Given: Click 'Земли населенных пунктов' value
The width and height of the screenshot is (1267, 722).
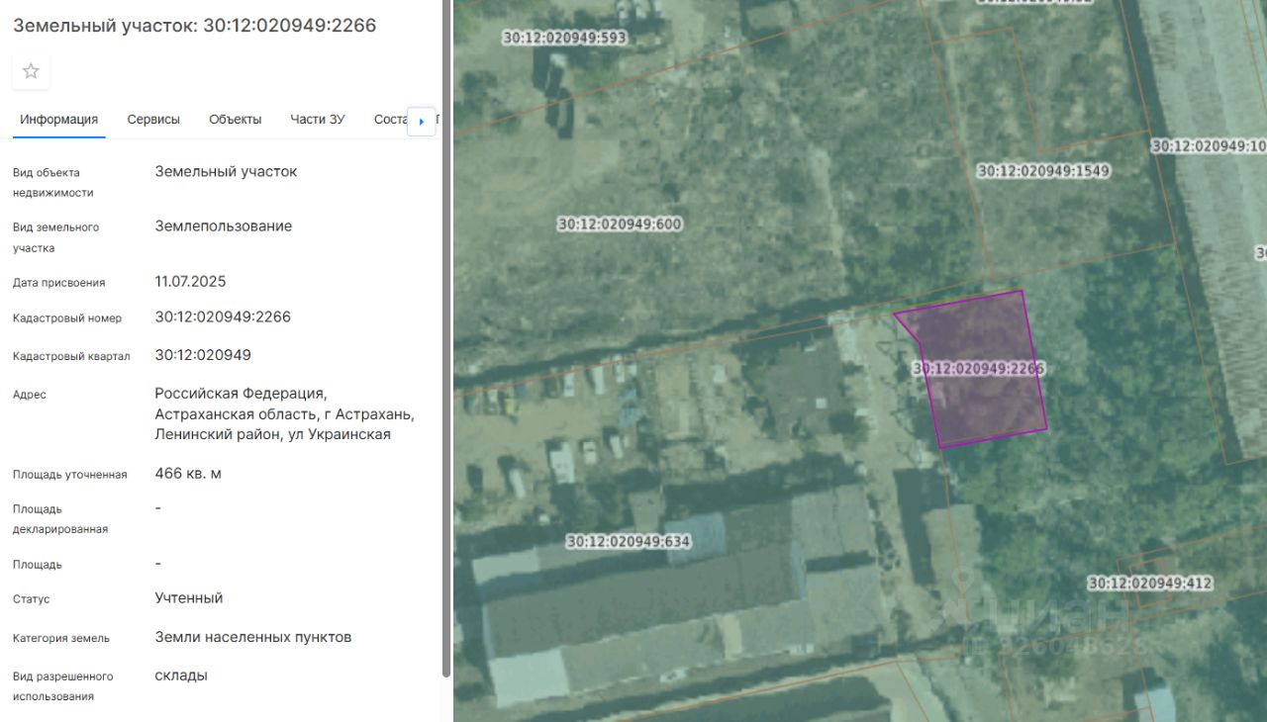Looking at the screenshot, I should [x=253, y=638].
